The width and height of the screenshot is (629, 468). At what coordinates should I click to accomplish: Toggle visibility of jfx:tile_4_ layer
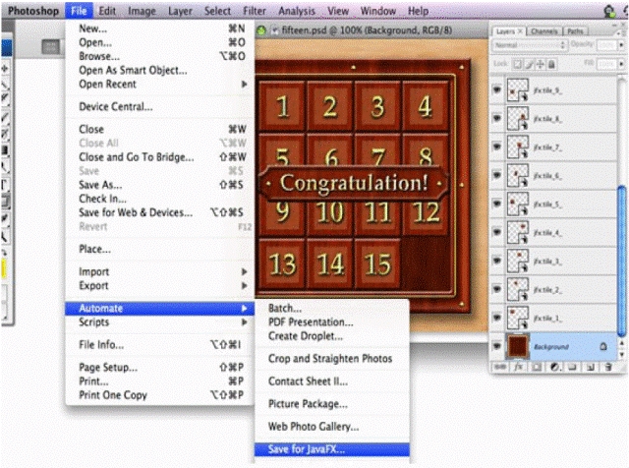497,232
